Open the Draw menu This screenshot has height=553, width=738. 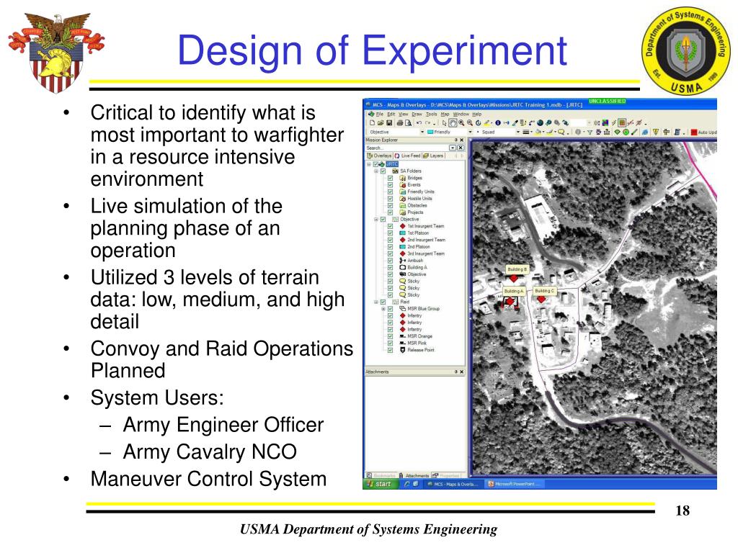(x=417, y=114)
